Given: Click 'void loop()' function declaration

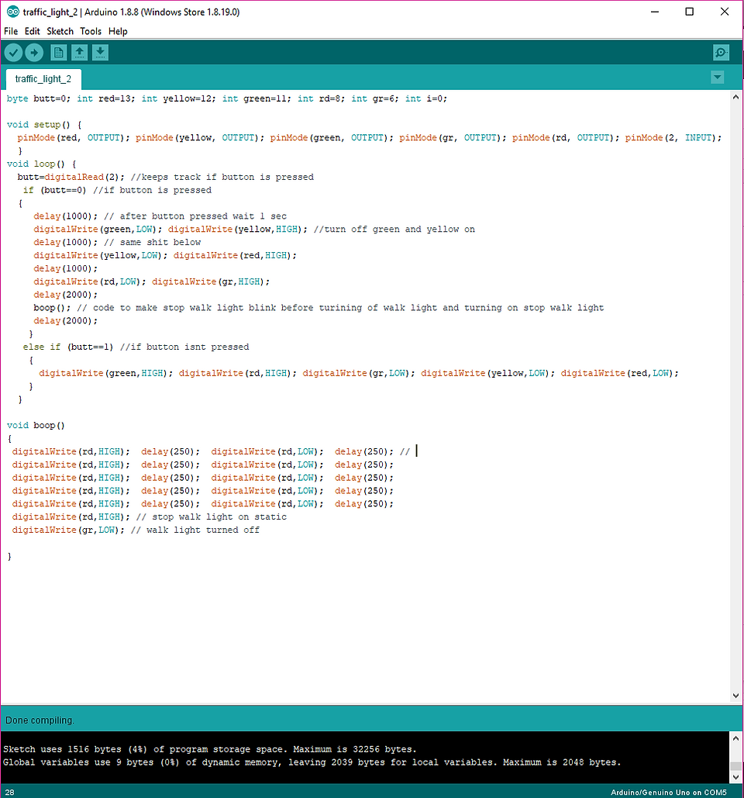Looking at the screenshot, I should (x=41, y=164).
